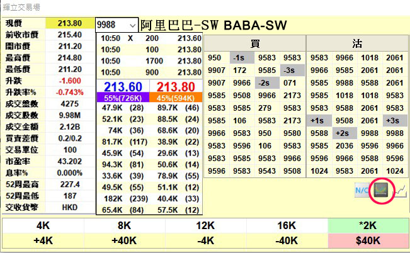
Task: Click the purple 55%(726K) bid bar
Action: 123,97
